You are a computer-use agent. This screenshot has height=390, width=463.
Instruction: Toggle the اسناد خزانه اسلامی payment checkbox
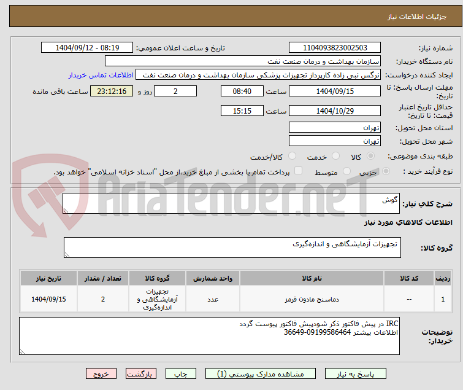point(299,171)
